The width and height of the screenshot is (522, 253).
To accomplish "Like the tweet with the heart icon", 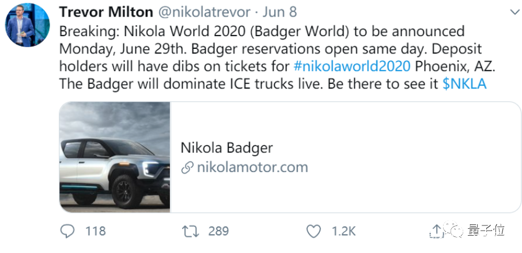I will (x=313, y=231).
